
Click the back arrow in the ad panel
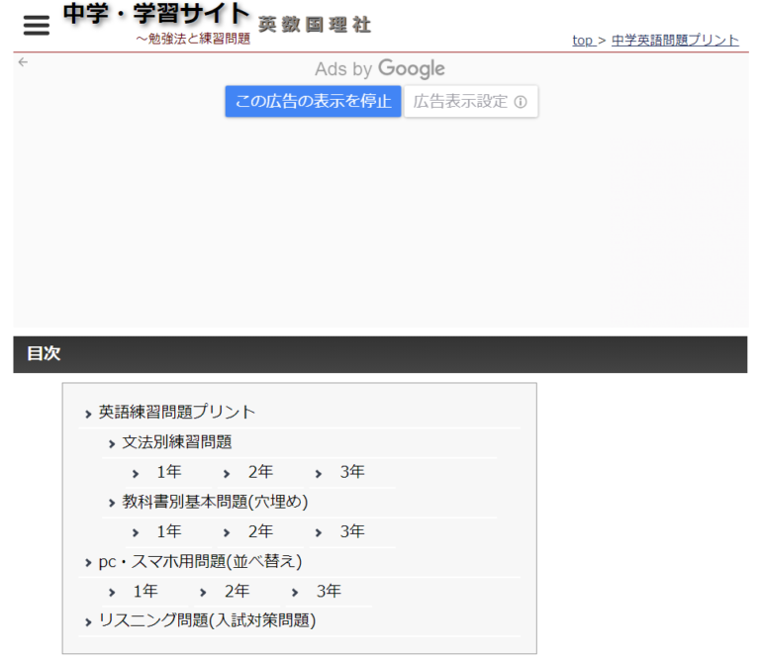pyautogui.click(x=23, y=62)
